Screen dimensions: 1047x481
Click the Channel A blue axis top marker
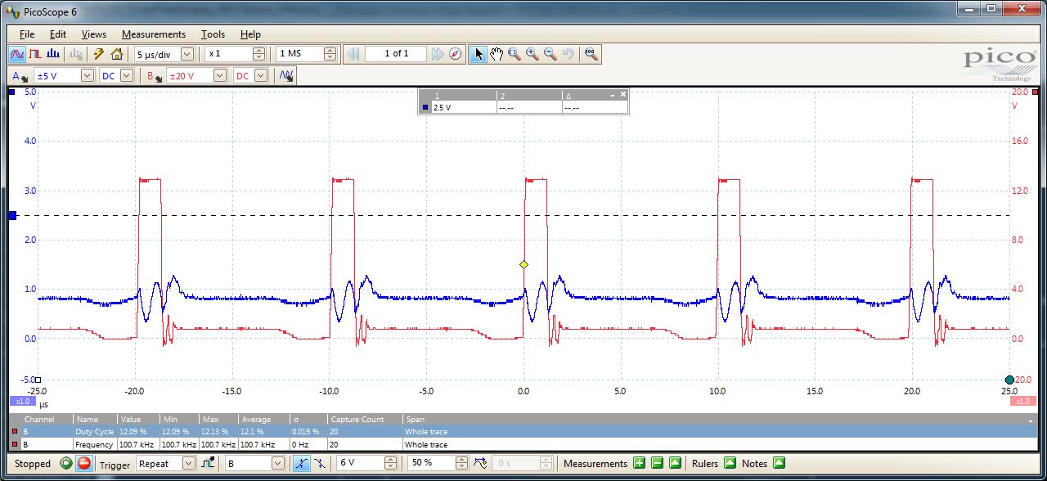pos(12,92)
